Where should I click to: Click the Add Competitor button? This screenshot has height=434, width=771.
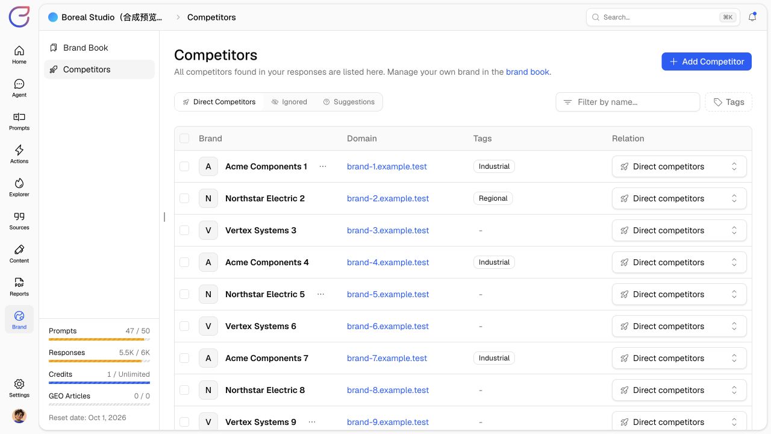[x=707, y=61]
